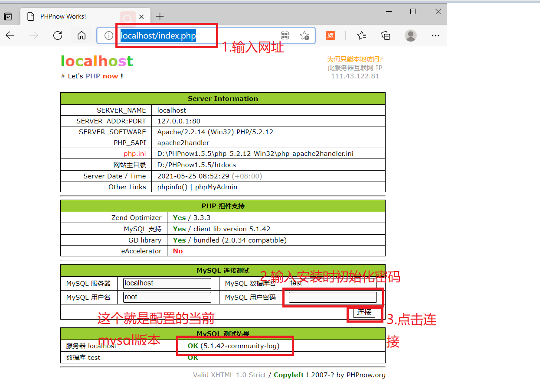Screen dimensions: 540x385
Task: Click the forward navigation arrow
Action: click(34, 36)
